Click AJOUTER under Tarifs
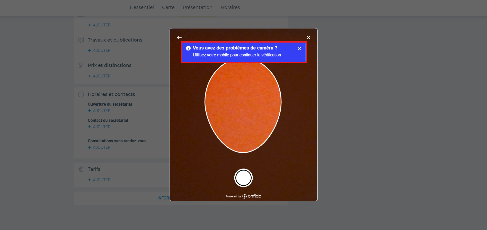Image resolution: width=487 pixels, height=230 pixels. (x=99, y=180)
